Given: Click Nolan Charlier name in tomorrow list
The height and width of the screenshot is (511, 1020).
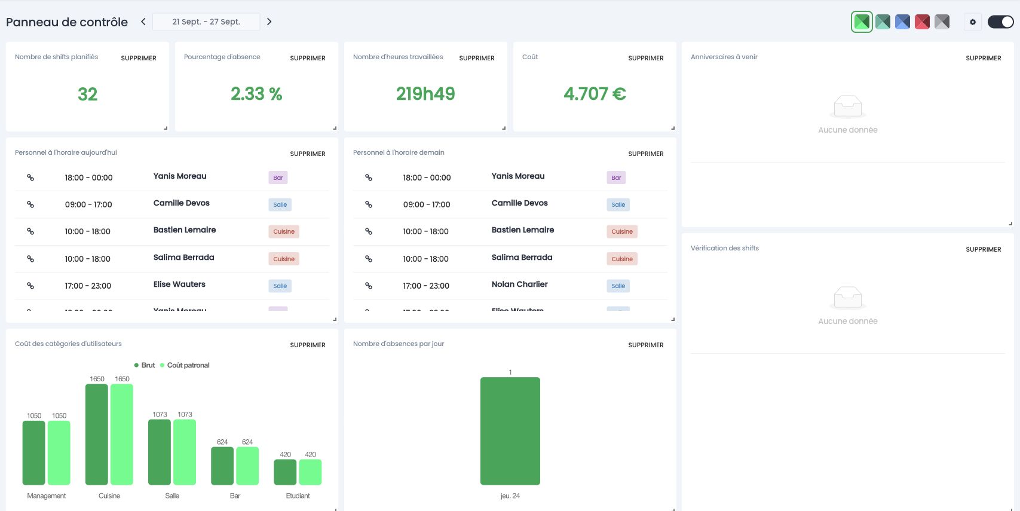Looking at the screenshot, I should (x=519, y=284).
